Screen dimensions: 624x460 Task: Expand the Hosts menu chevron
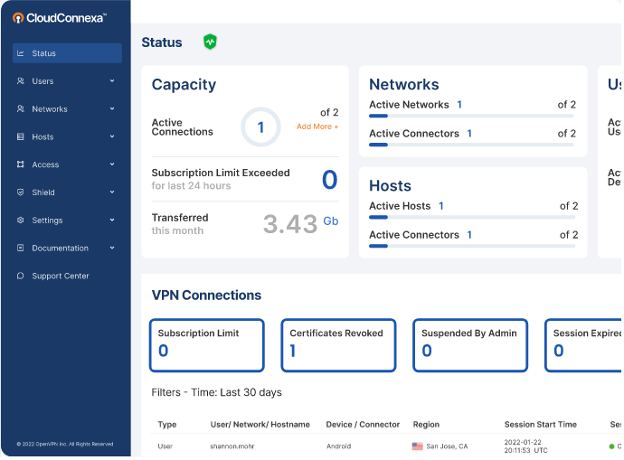tap(112, 136)
